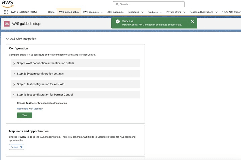The image size is (241, 160).
Task: Click the PartnerCentral API Connection completed message
Action: tap(152, 25)
